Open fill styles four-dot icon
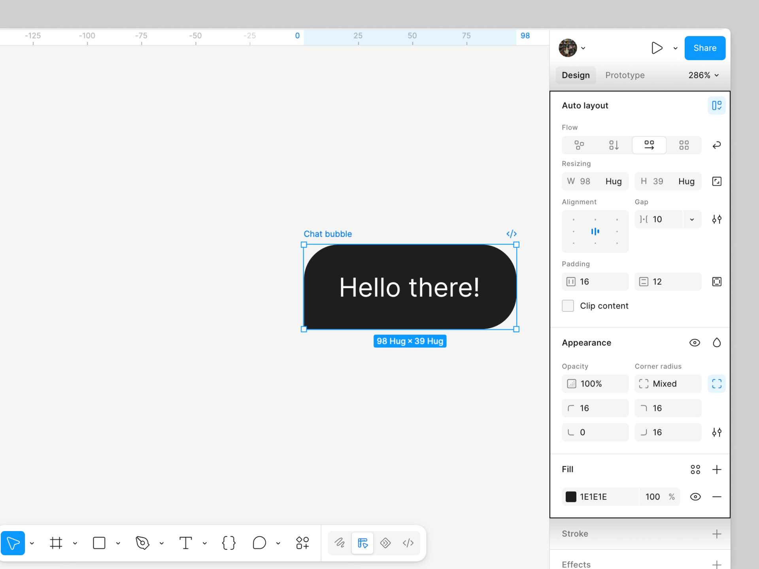The image size is (759, 569). (695, 469)
